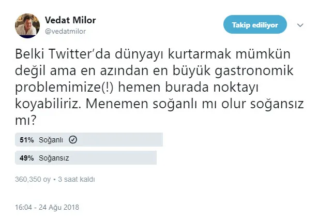
Task: Click the 360,350 oy vote count
Action: tap(33, 179)
